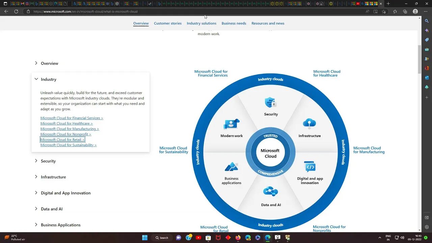This screenshot has height=243, width=432.
Task: Click Microsoft Cloud for Manufacturing diagram label
Action: tap(369, 150)
